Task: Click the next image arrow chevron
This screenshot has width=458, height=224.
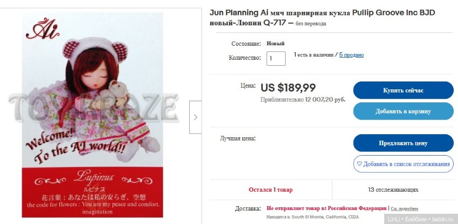Action: (196, 117)
